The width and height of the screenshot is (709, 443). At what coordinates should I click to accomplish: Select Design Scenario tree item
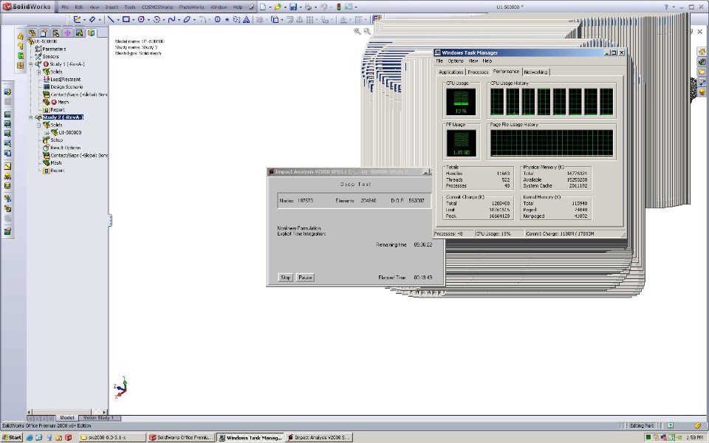coord(66,87)
